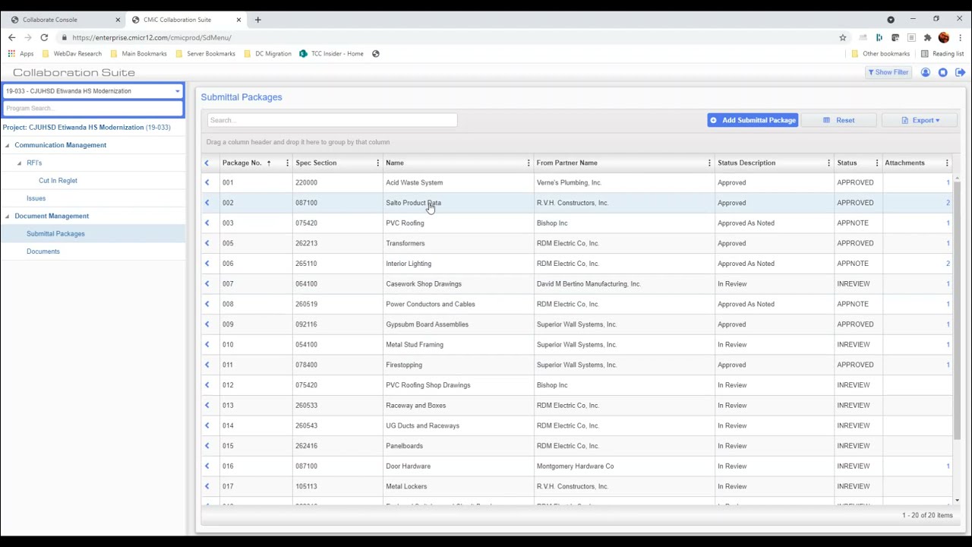Open Issues in the sidebar
Screen dimensions: 972x547
tap(36, 198)
